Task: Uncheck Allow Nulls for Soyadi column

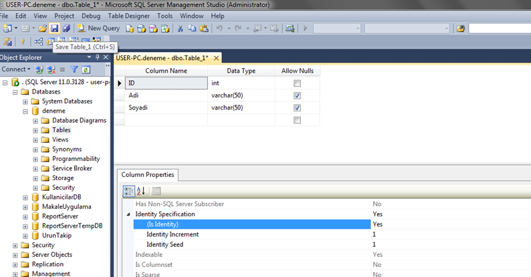Action: click(297, 107)
